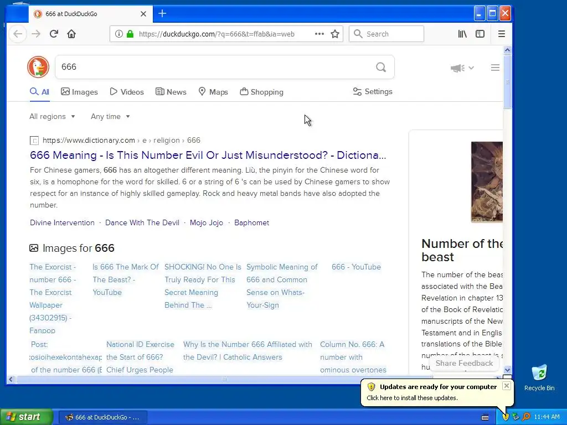Viewport: 567px width, 425px height.
Task: Click the updates ready balloon message
Action: point(412,398)
